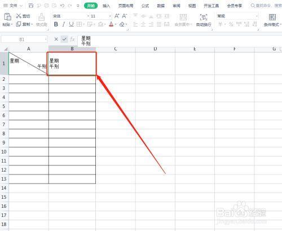The width and height of the screenshot is (282, 231).
Task: Switch to the Page Layout (页面布局) tab
Action: point(126,6)
